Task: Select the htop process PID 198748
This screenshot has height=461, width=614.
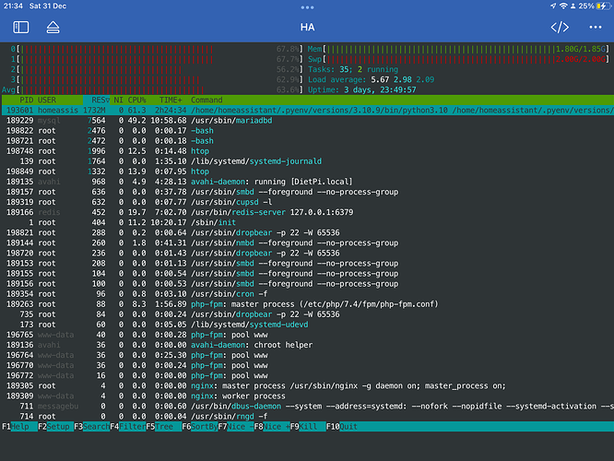Action: click(x=307, y=151)
